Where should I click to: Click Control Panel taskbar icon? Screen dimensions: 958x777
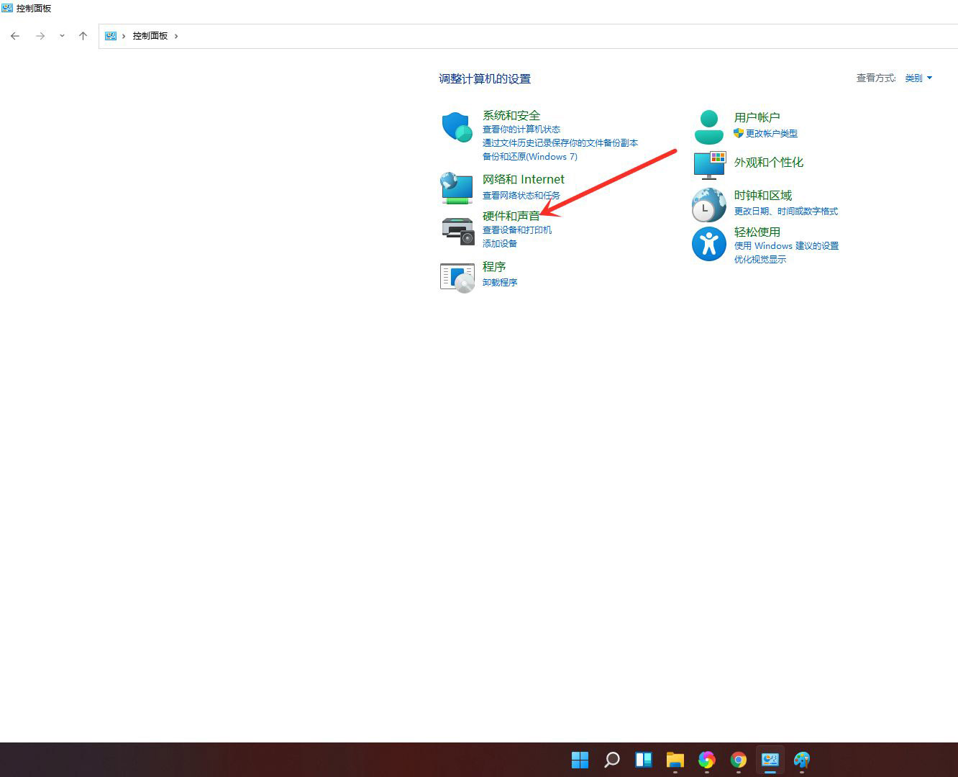coord(770,760)
